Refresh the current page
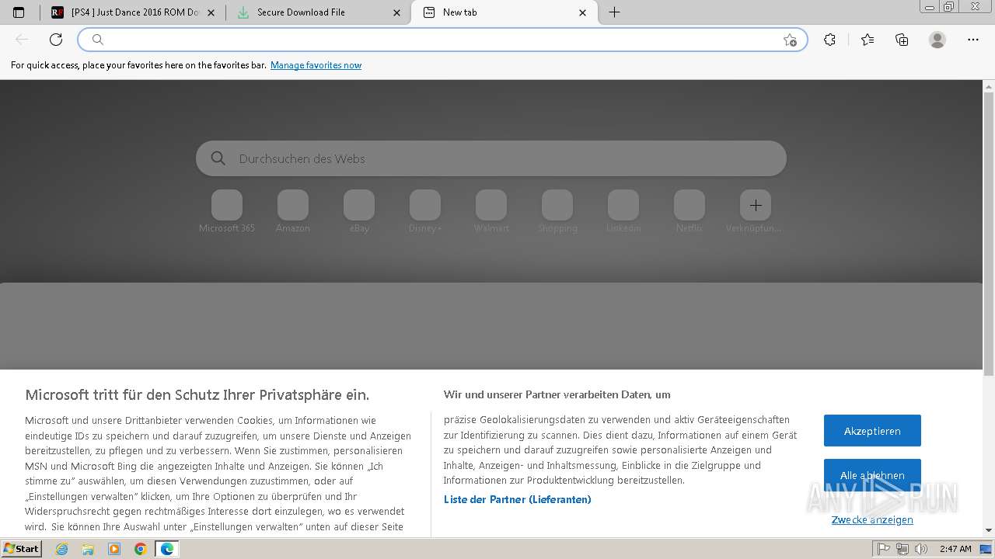 pyautogui.click(x=56, y=40)
